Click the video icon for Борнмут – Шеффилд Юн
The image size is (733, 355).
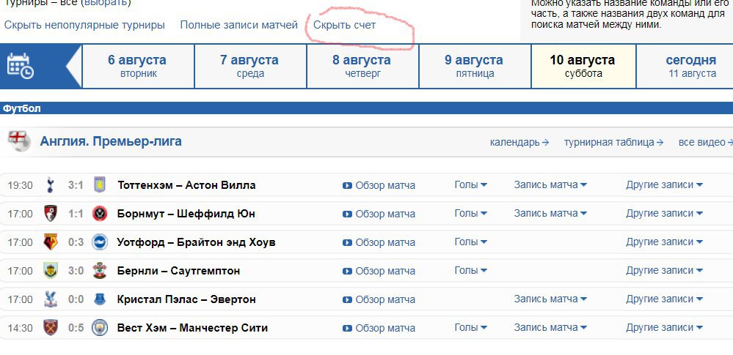point(347,214)
